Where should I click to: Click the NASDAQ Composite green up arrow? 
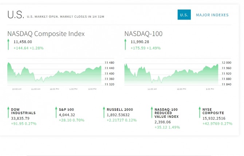[x=8, y=44]
